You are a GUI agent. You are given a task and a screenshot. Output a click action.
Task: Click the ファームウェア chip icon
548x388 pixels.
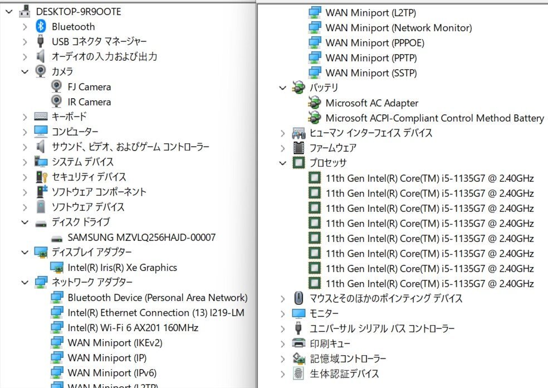click(299, 148)
